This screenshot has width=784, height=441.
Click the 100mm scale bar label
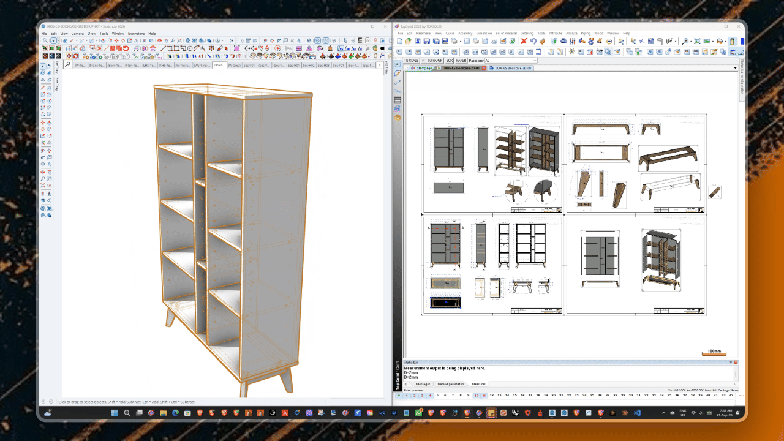[x=714, y=352]
